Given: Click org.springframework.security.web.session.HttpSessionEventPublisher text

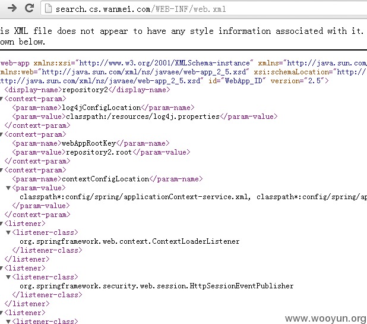Looking at the screenshot, I should pyautogui.click(x=157, y=286).
